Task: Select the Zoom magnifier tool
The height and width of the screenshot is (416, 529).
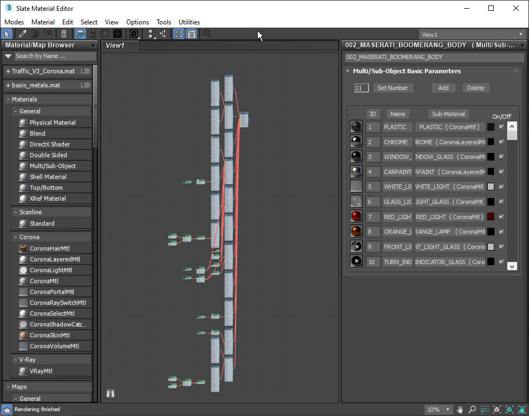Action: (472, 409)
